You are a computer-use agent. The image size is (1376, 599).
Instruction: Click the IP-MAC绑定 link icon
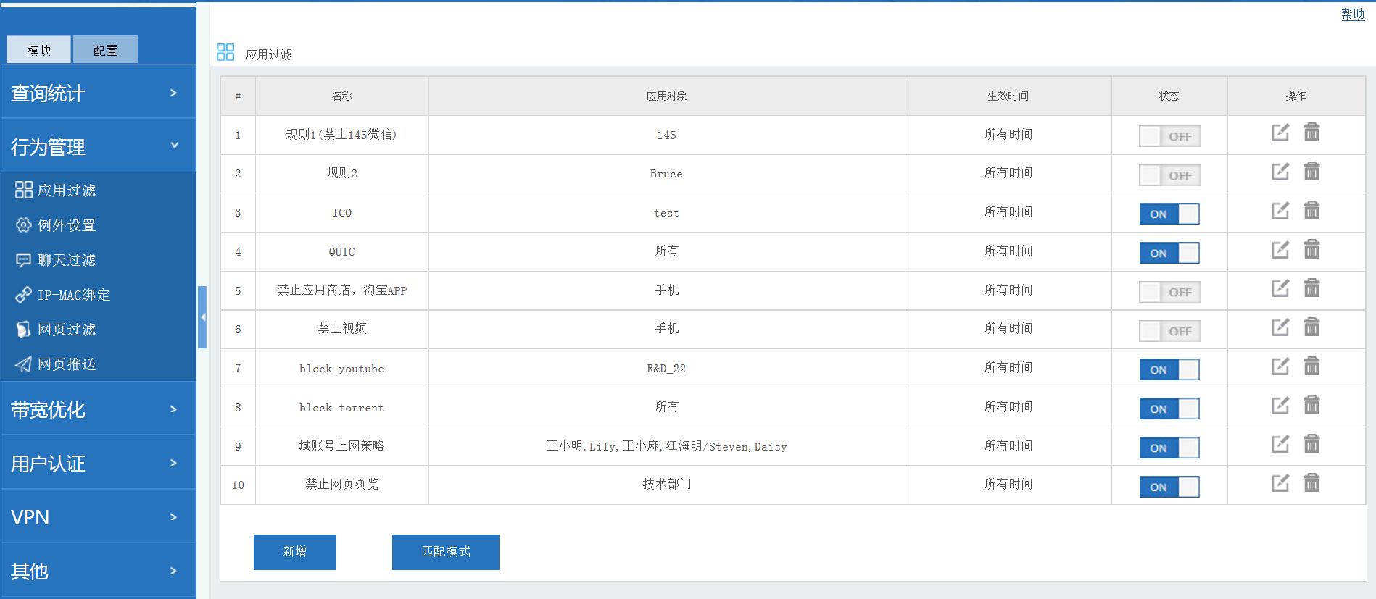(23, 295)
